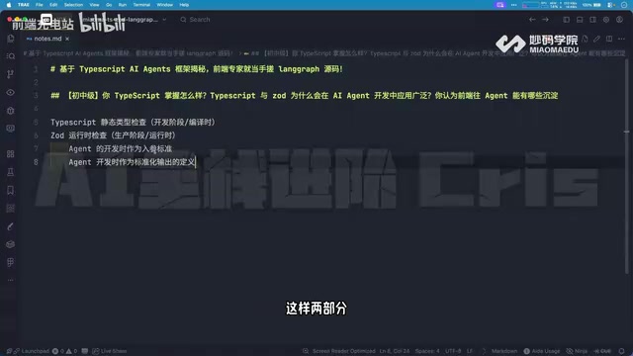The height and width of the screenshot is (356, 633).
Task: Click the editor action icon beside the pencil
Action: tap(585, 39)
